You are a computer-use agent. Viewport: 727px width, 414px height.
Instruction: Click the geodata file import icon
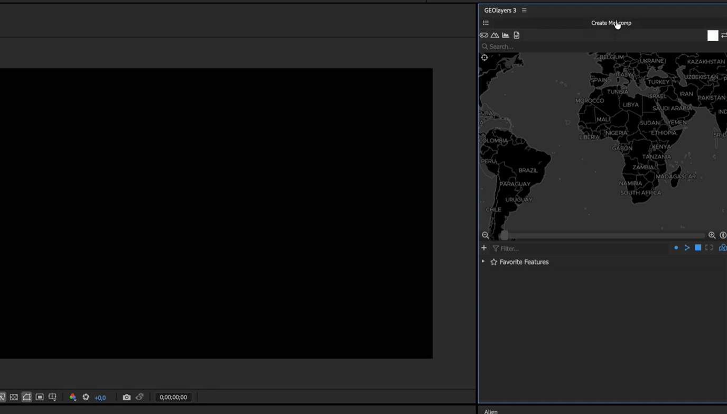517,35
